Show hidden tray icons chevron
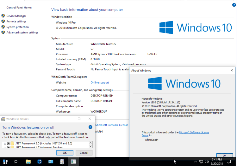Image resolution: width=237 pixels, height=166 pixels. 196,162
